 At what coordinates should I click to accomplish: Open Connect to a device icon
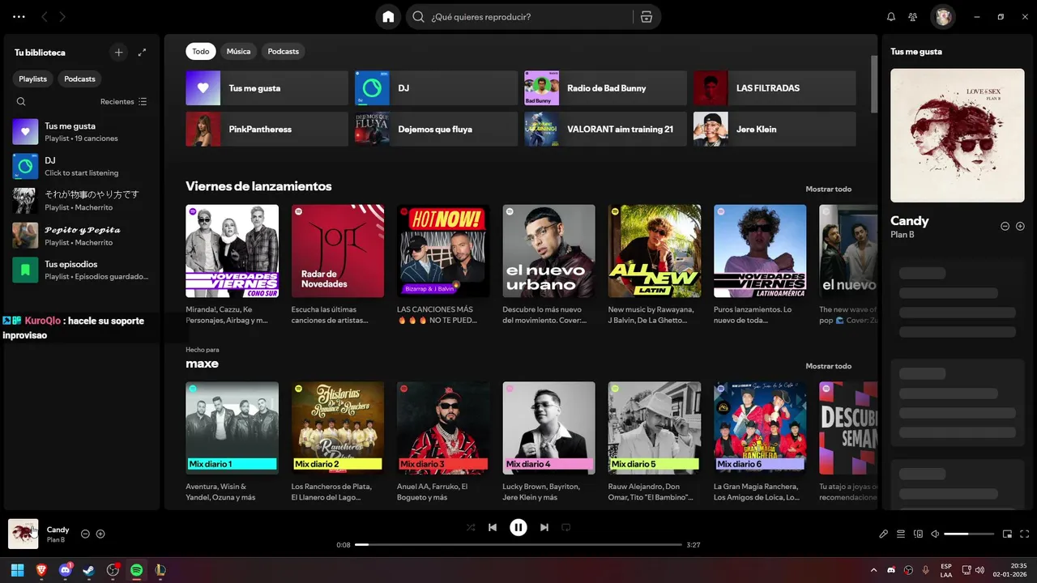click(x=918, y=534)
